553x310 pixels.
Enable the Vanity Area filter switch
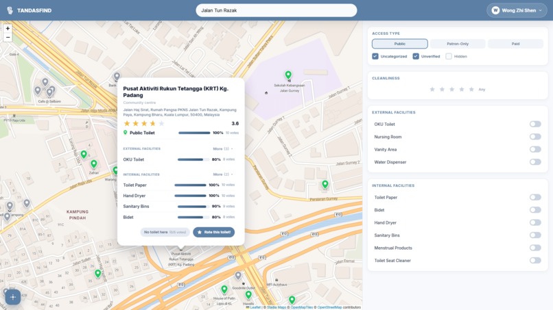(x=535, y=150)
